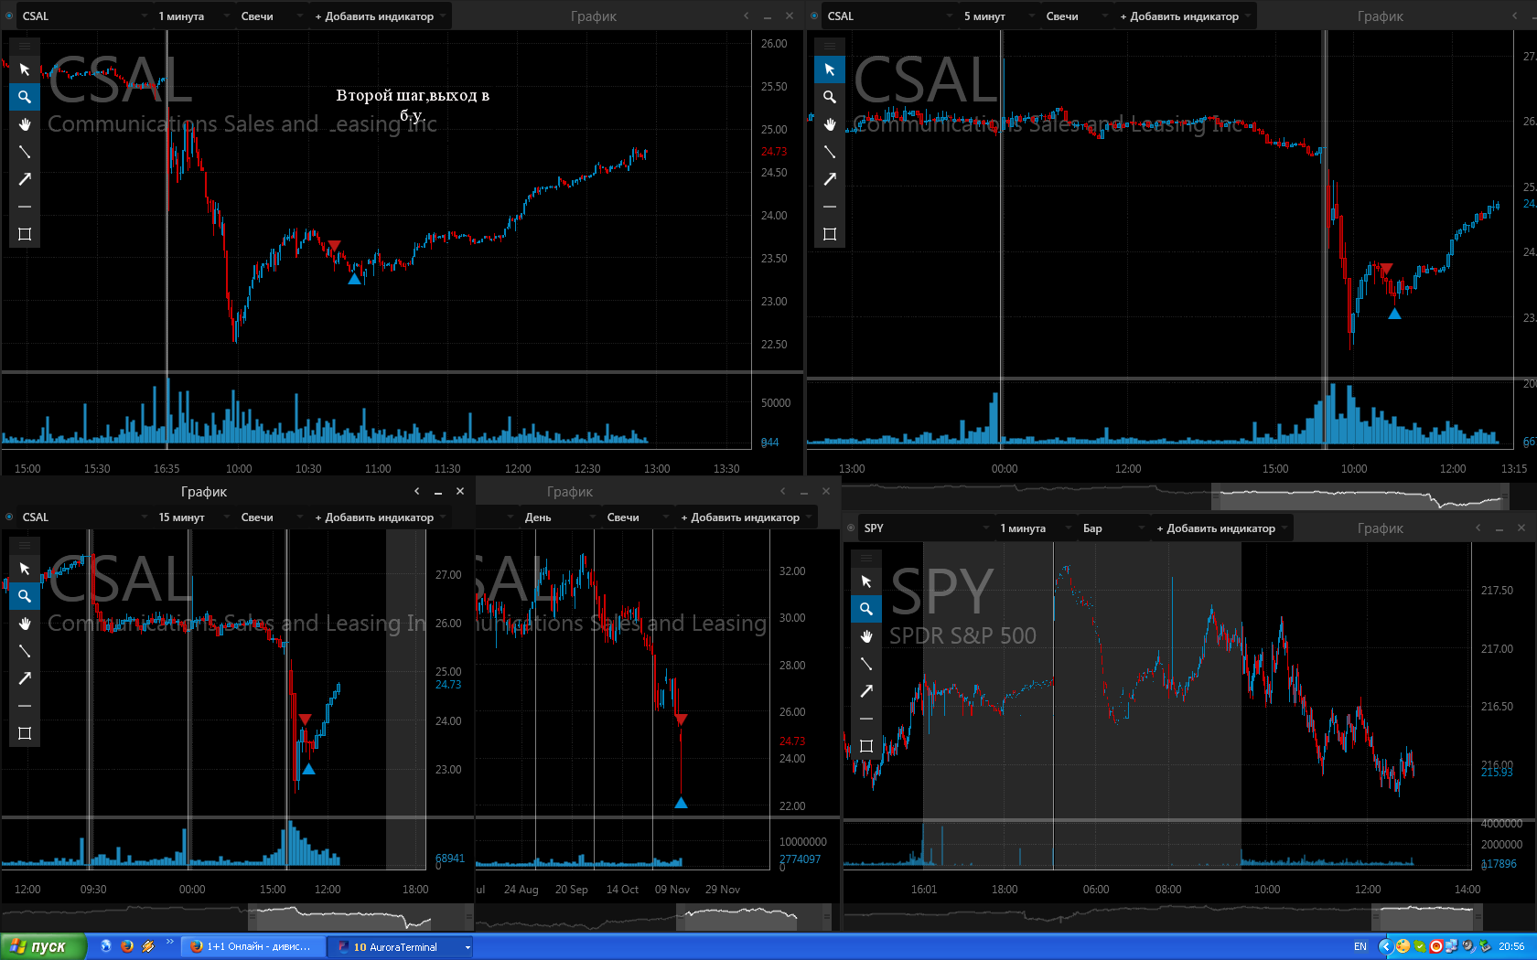Screen dimensions: 1537x960
Task: Select pointer tool in 5-minute CSAL chart
Action: (x=830, y=69)
